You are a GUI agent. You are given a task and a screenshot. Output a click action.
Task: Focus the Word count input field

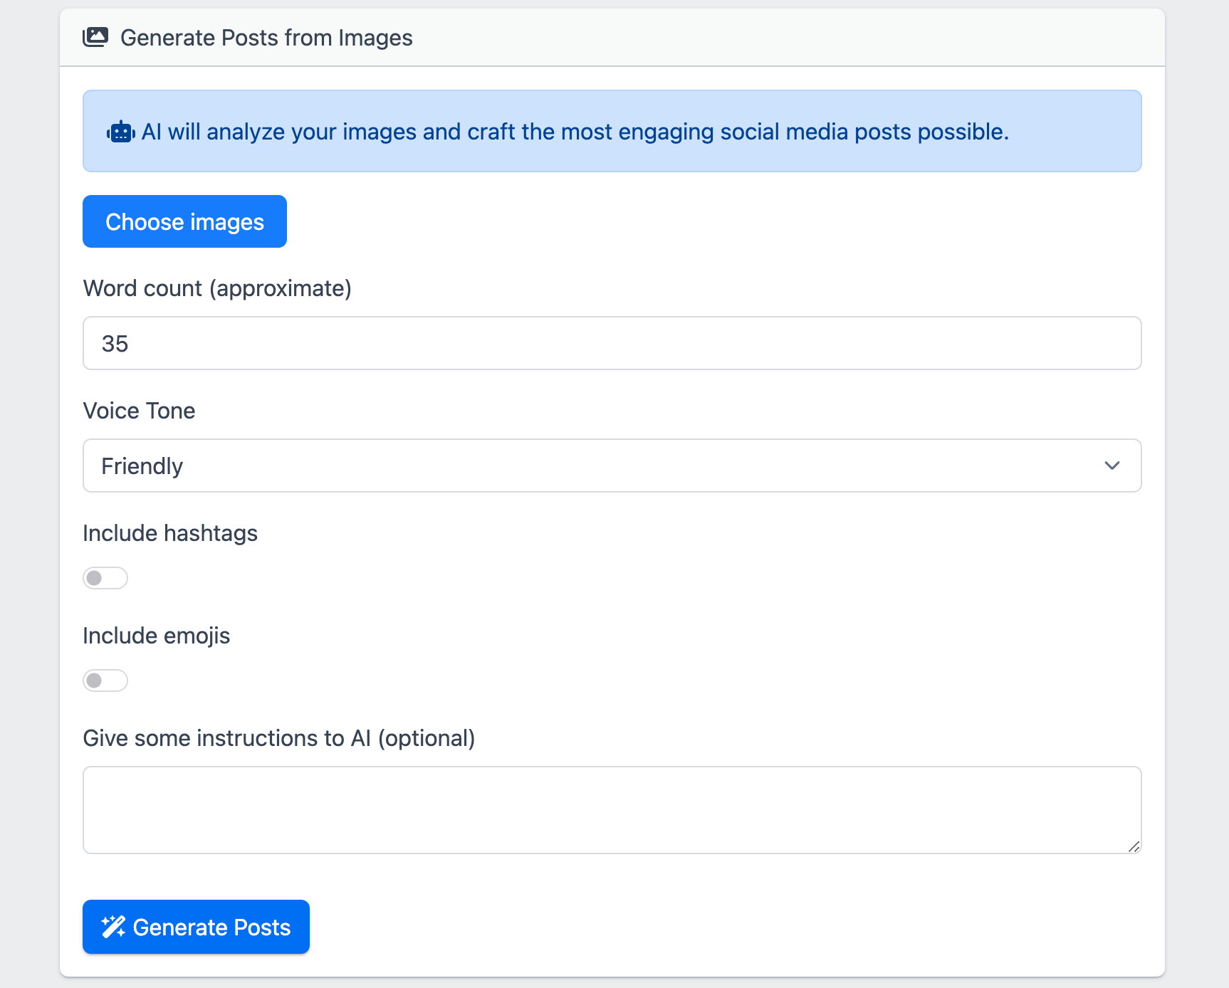coord(612,343)
